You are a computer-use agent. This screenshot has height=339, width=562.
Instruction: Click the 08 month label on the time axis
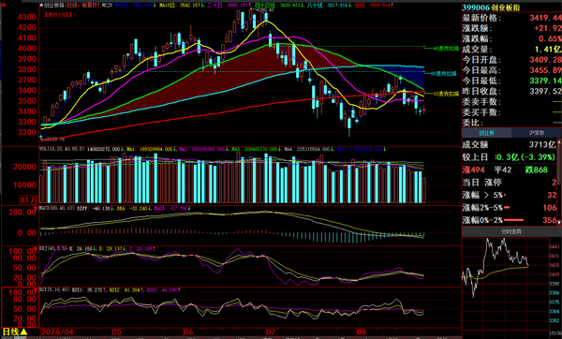(362, 332)
